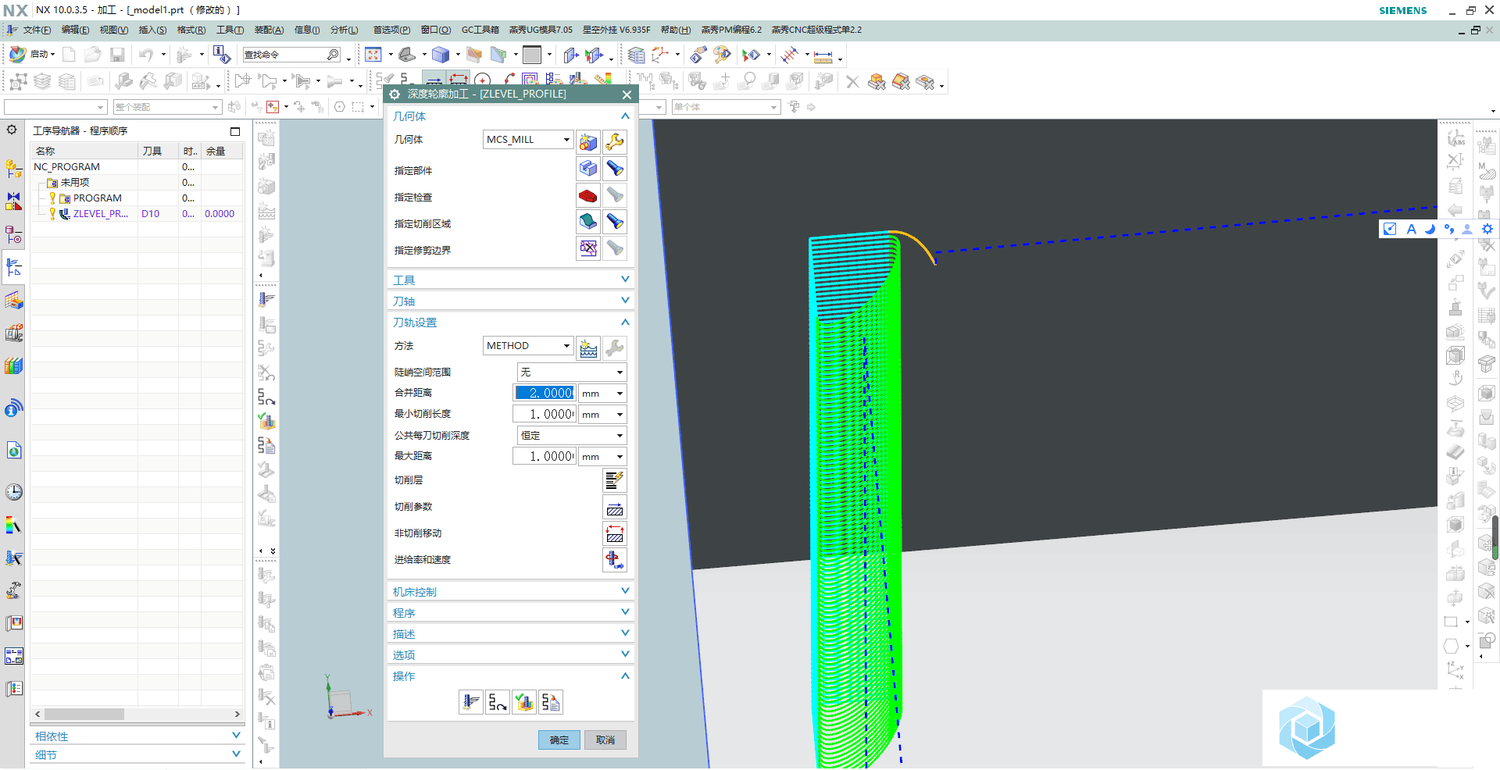
Task: Open the 编辑(E) menu
Action: 75,30
